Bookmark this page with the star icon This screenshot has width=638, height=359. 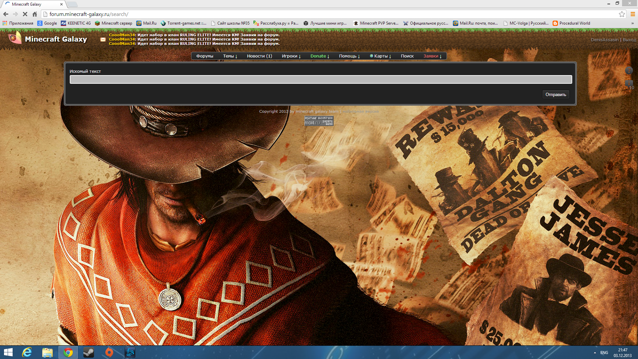click(622, 14)
